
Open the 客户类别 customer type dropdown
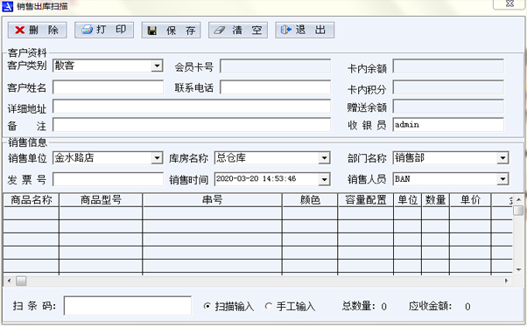pos(157,66)
